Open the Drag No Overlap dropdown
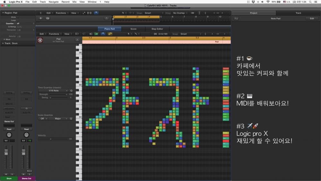321x181 pixels. pyautogui.click(x=180, y=13)
